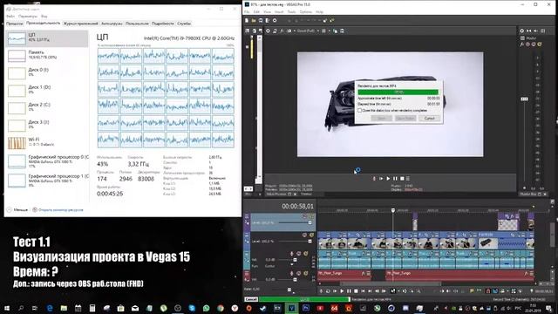Open Tools menu in Vegas Pro
Image resolution: width=558 pixels, height=314 pixels.
[291, 12]
